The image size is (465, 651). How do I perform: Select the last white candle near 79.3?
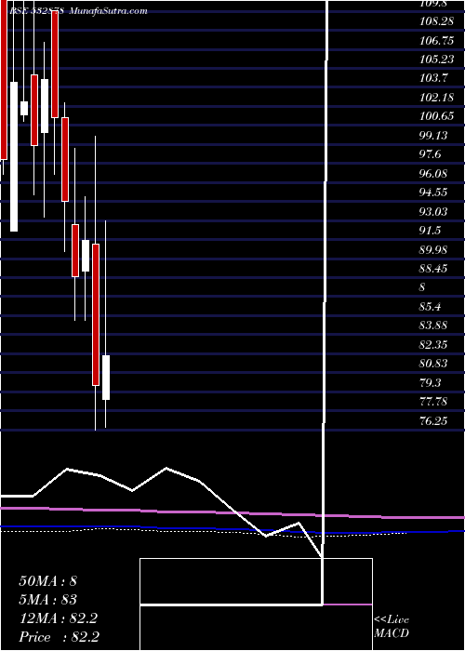[x=106, y=378]
